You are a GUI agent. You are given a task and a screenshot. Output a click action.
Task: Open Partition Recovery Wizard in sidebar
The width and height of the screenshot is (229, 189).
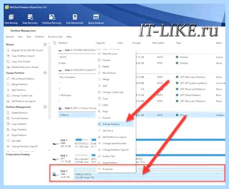(23, 67)
